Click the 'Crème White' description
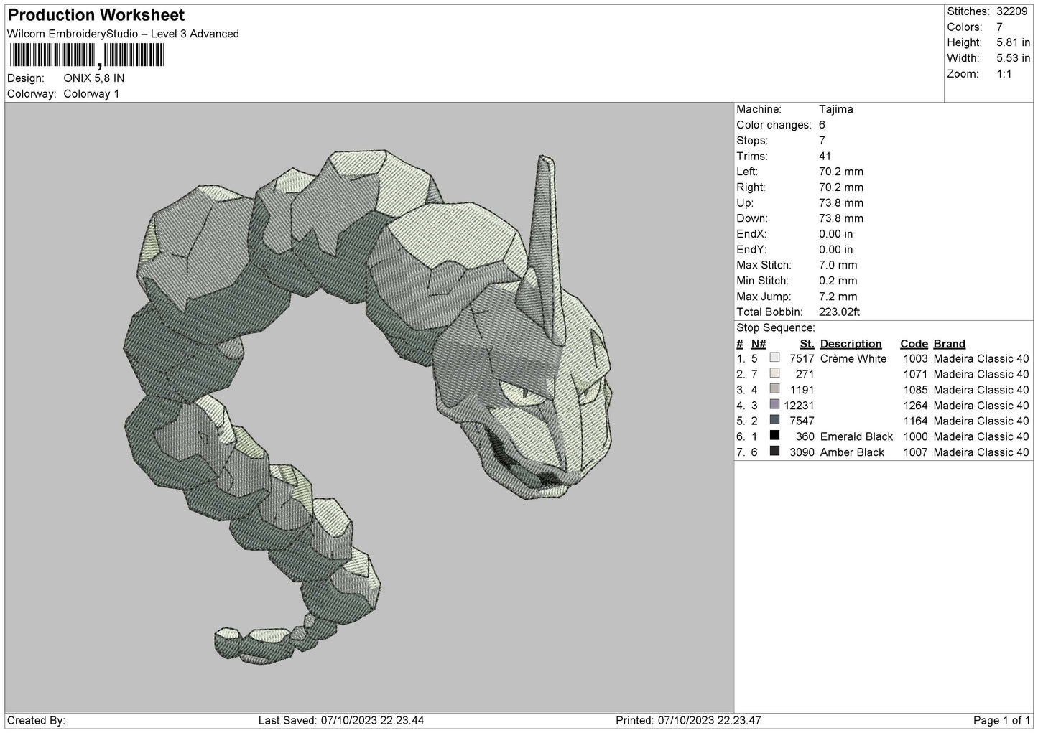 point(853,359)
